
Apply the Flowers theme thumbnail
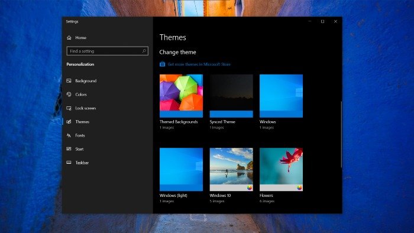pos(281,169)
